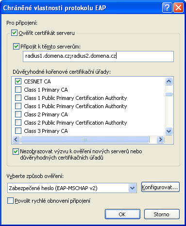Image resolution: width=186 pixels, height=226 pixels.
Task: Uncheck Připojit k těmto serverům
Action: click(x=16, y=47)
